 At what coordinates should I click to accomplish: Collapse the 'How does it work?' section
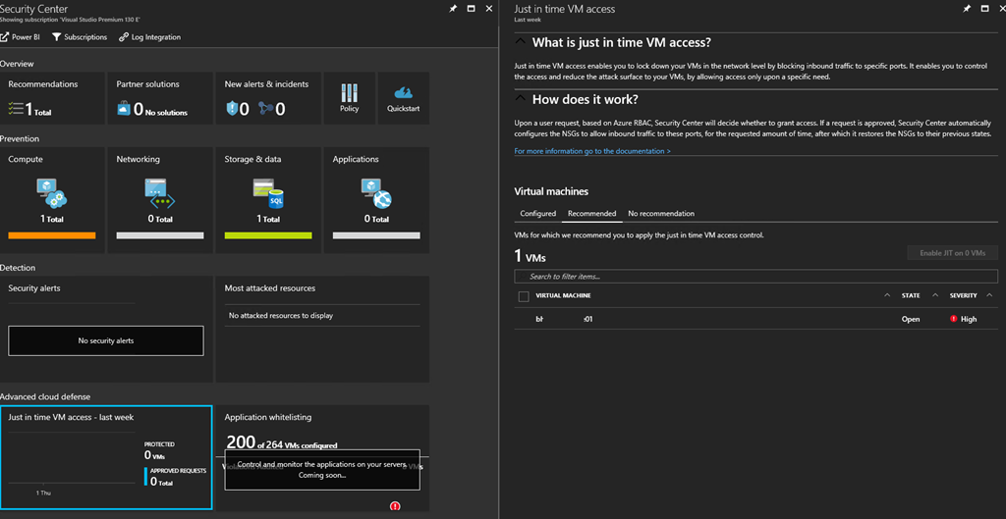[521, 99]
